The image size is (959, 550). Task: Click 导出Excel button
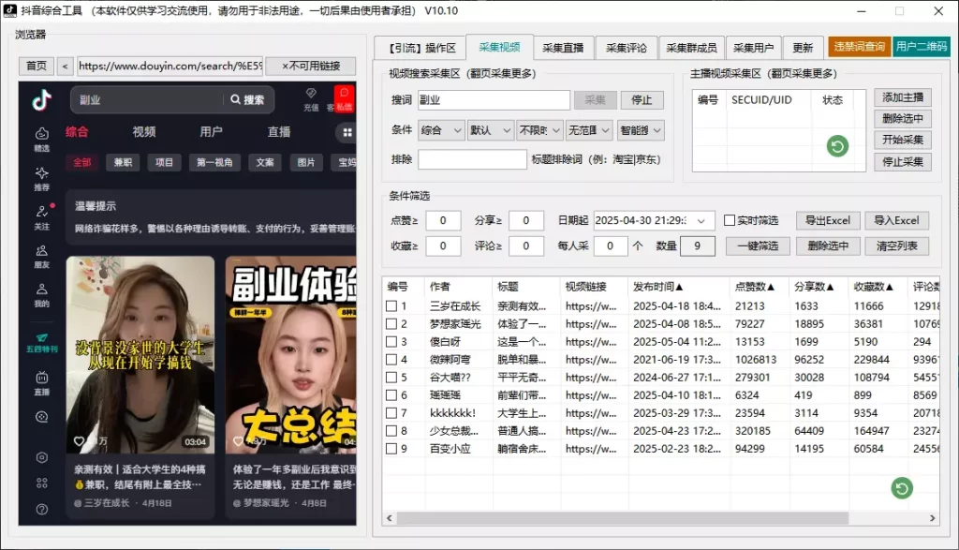click(x=828, y=220)
